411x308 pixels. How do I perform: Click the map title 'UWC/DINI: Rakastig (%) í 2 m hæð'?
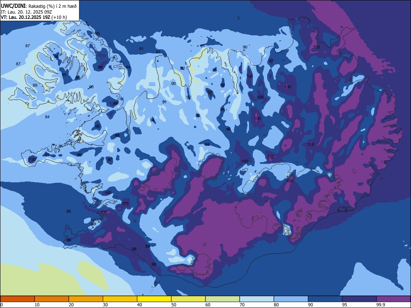pyautogui.click(x=39, y=6)
